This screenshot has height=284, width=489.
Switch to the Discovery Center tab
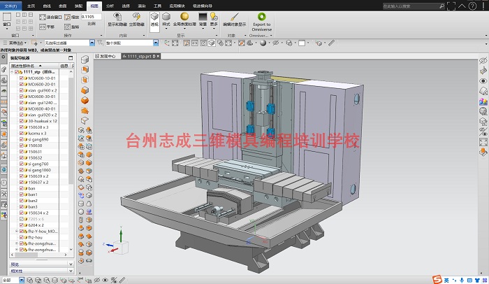pos(105,56)
